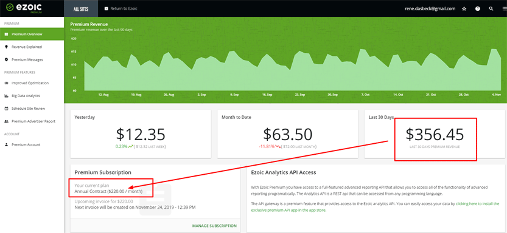The image size is (507, 233).
Task: Click the star favorites icon in the header
Action: pos(464,8)
